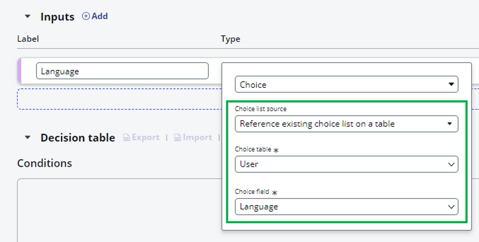Click the dashed area to add a new input row
479x242 pixels.
click(116, 99)
